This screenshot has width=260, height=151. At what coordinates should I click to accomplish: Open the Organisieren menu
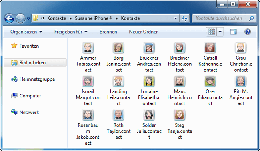point(26,32)
